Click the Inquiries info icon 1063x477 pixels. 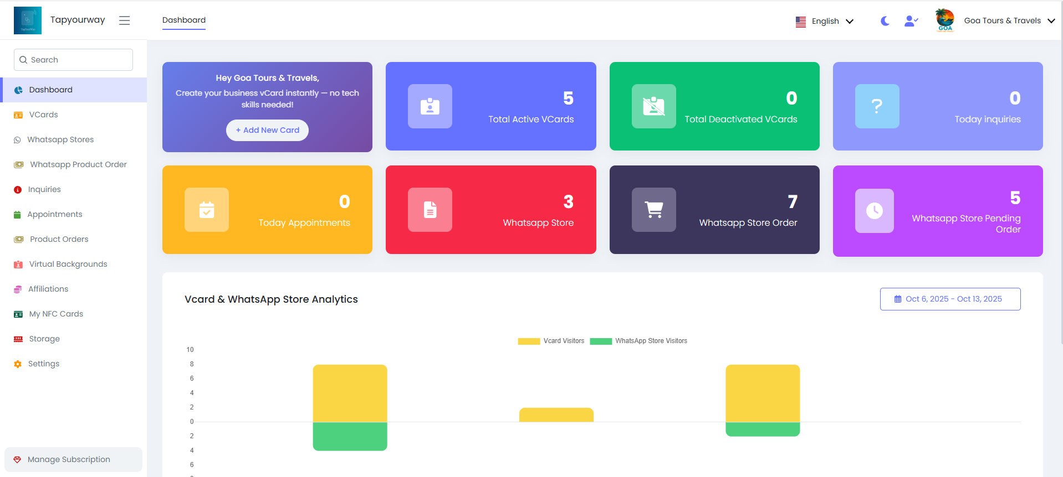tap(18, 190)
